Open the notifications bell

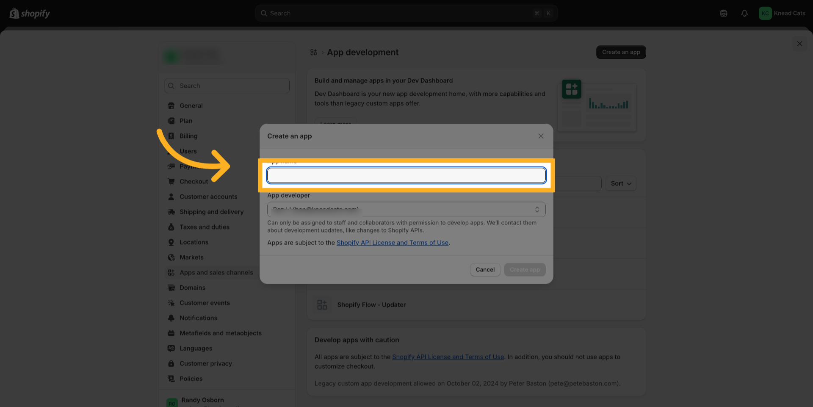(x=744, y=14)
